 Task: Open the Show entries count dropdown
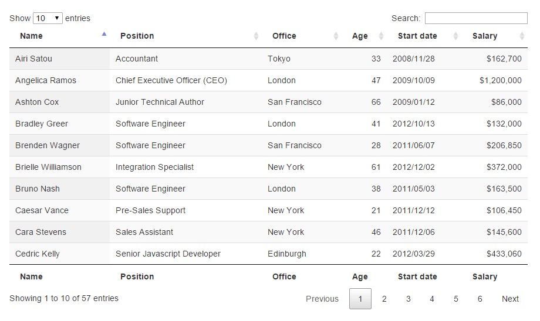(48, 18)
